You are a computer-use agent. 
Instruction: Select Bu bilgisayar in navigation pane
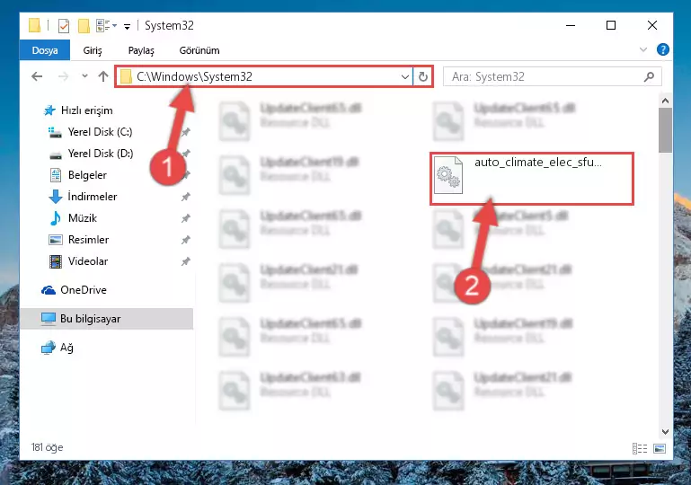pyautogui.click(x=106, y=319)
